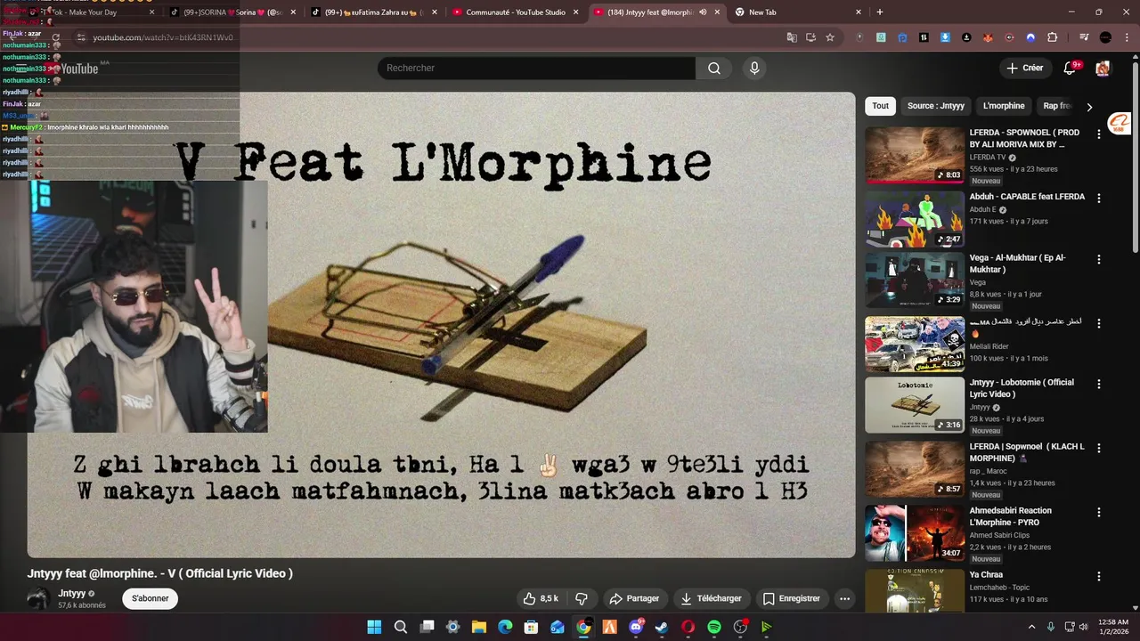Open the more actions ellipsis under video
Viewport: 1140px width, 641px height.
[x=844, y=598]
